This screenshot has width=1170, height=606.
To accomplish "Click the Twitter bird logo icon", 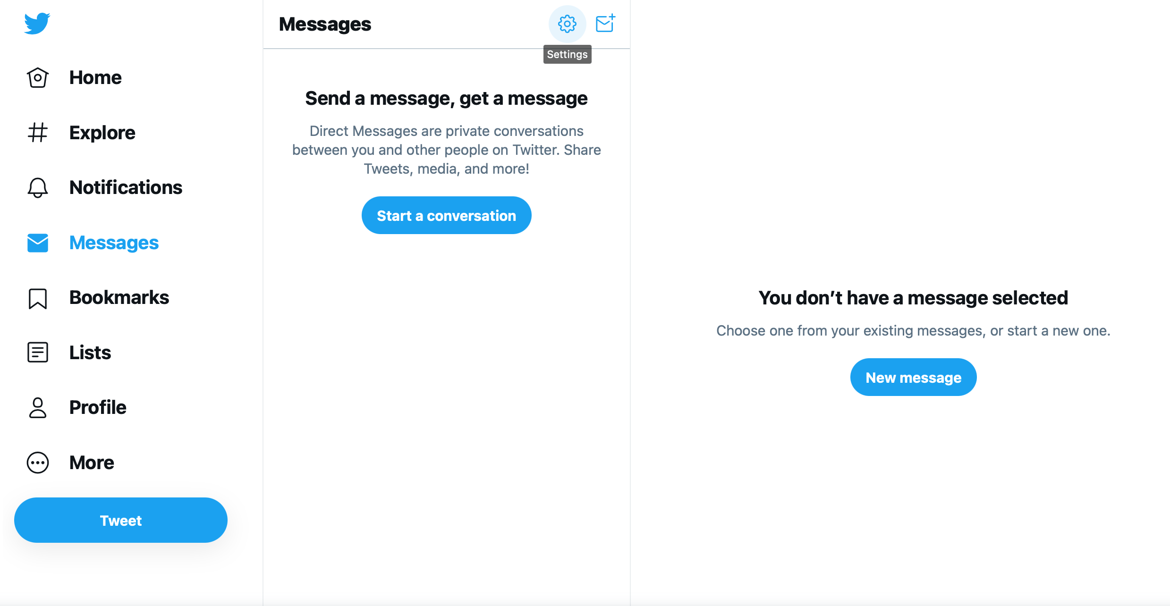I will click(x=36, y=24).
